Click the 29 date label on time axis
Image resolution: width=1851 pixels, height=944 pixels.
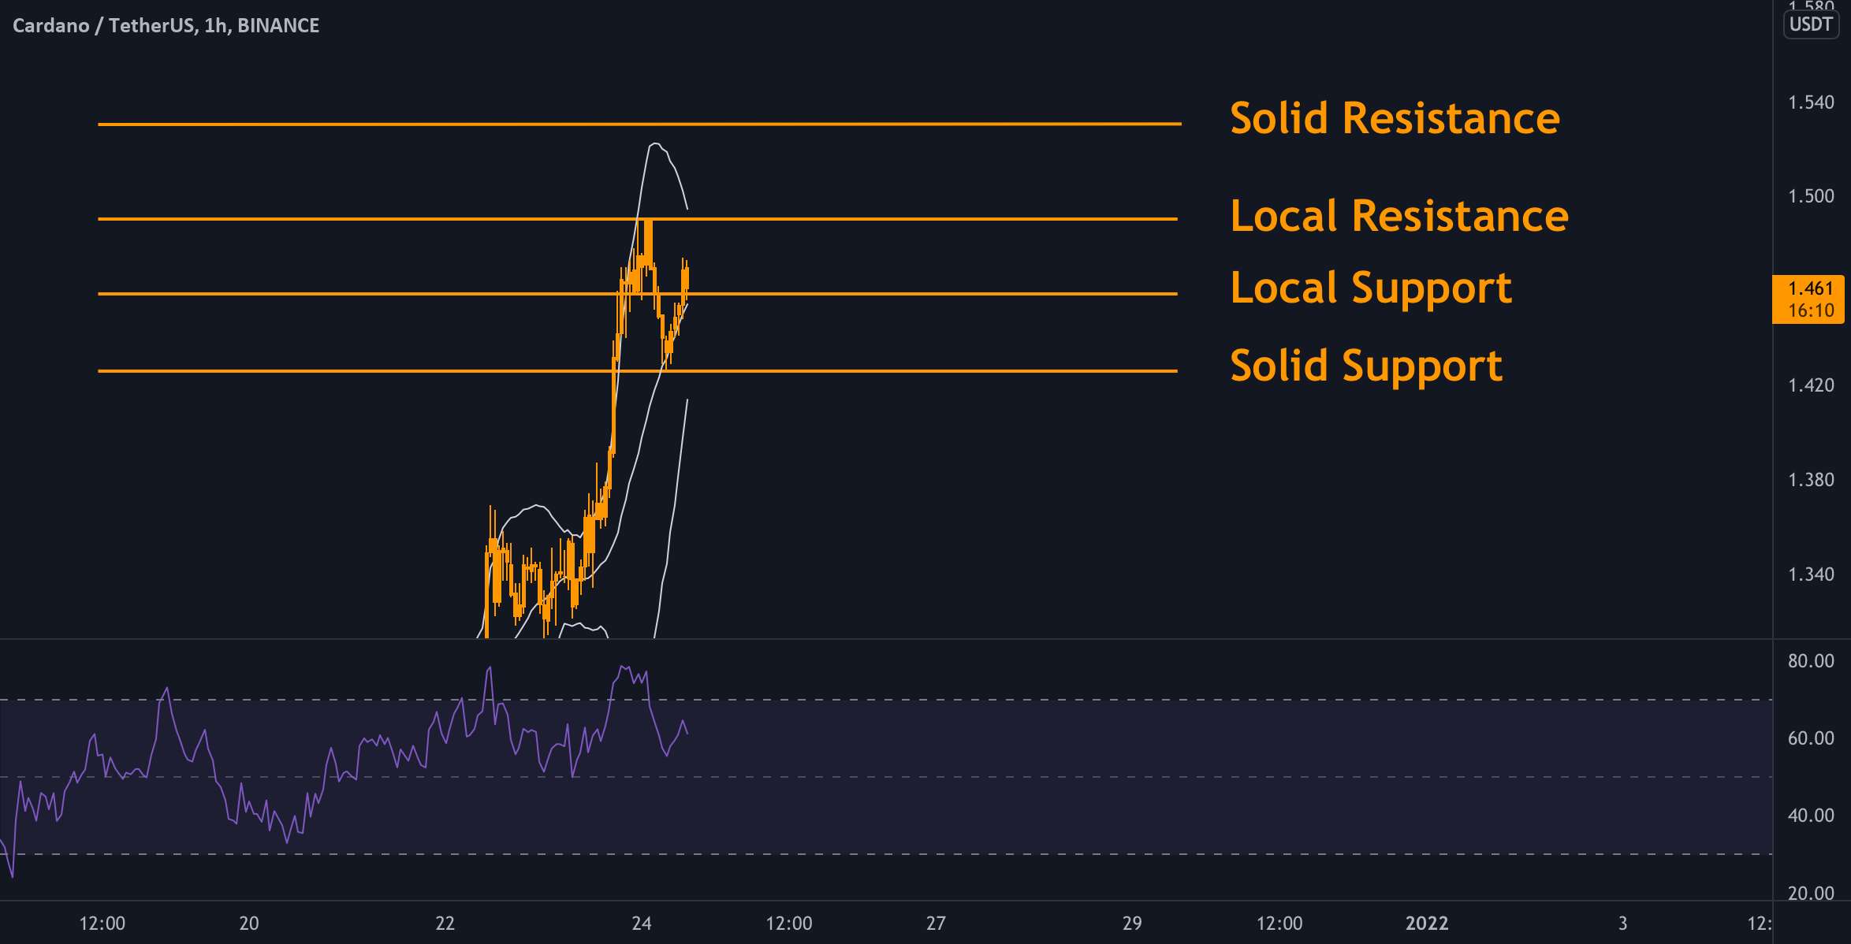pyautogui.click(x=1132, y=923)
